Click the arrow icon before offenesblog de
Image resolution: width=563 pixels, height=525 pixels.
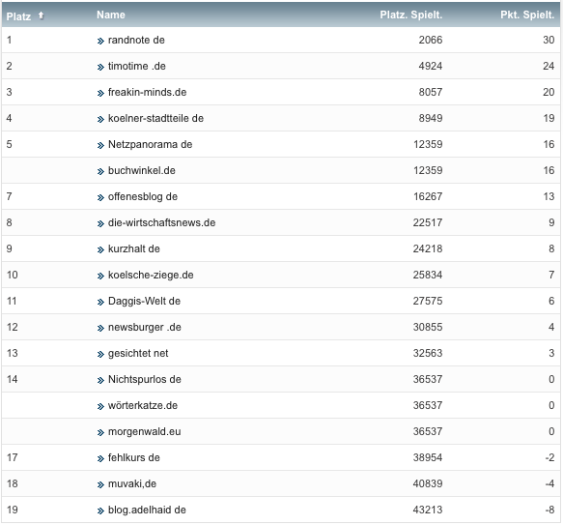coord(100,197)
